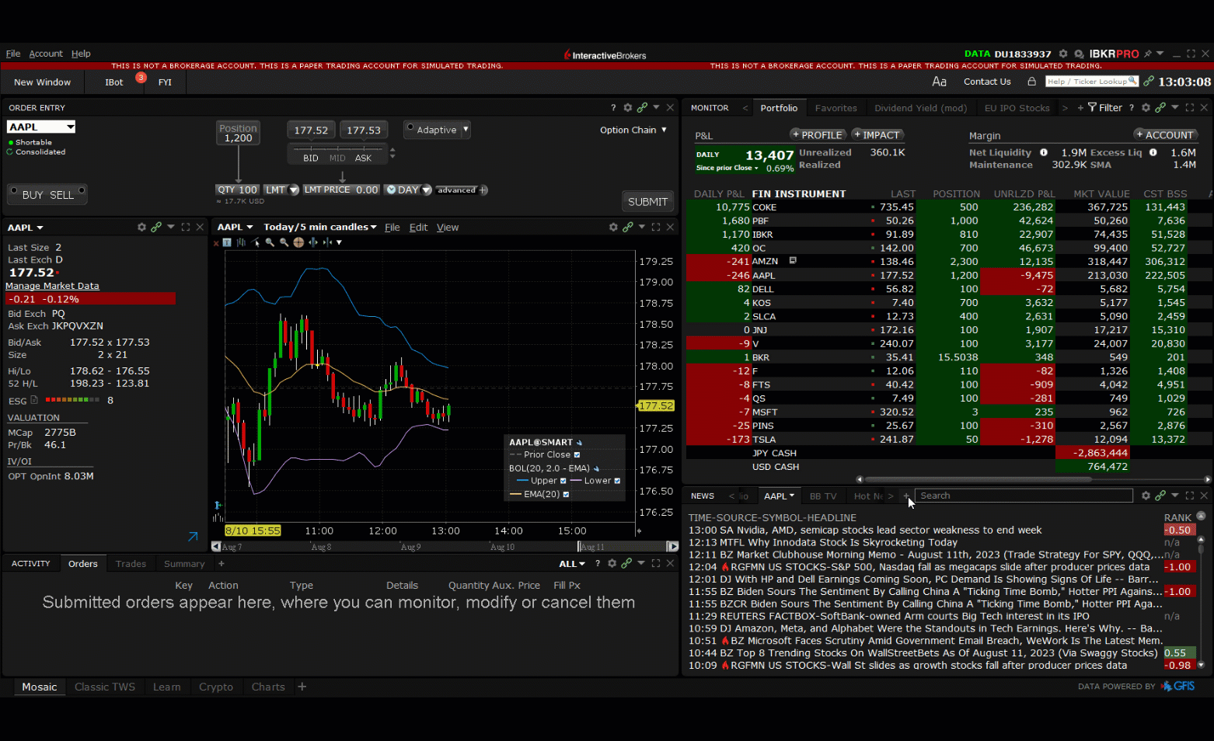Switch to the Favorites watchlist tab
Image resolution: width=1214 pixels, height=741 pixels.
click(x=835, y=108)
